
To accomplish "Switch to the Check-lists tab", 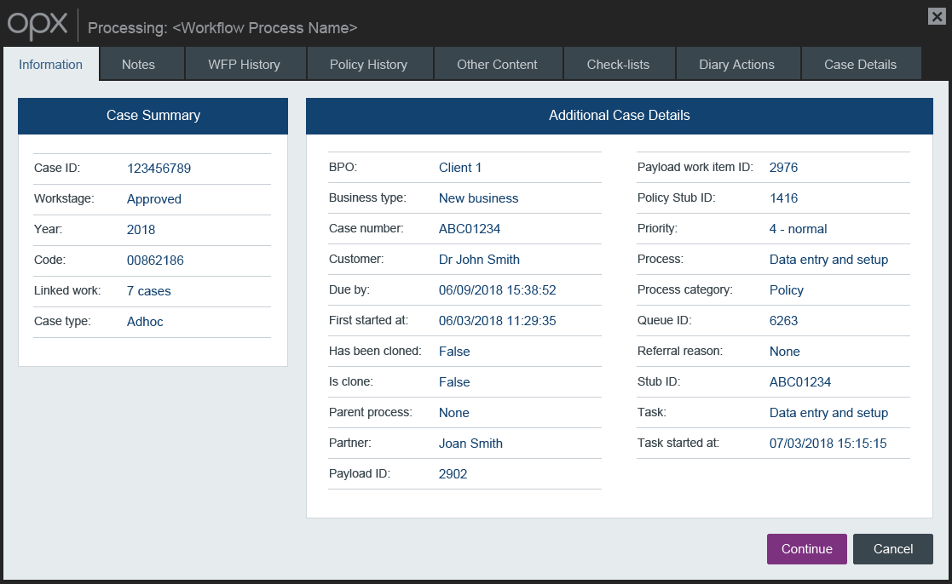I will coord(619,64).
